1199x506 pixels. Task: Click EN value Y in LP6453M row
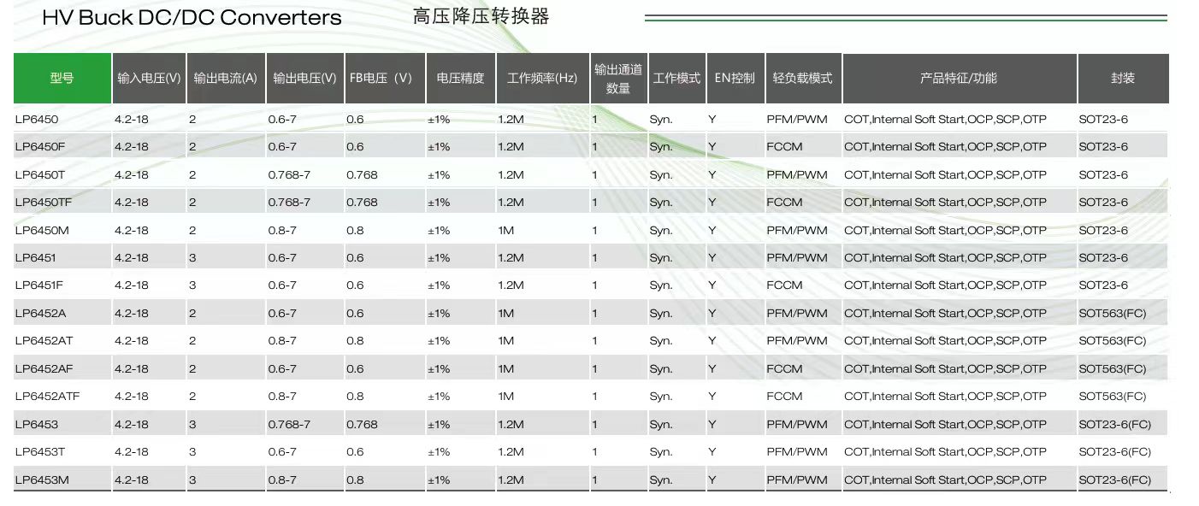click(x=712, y=480)
